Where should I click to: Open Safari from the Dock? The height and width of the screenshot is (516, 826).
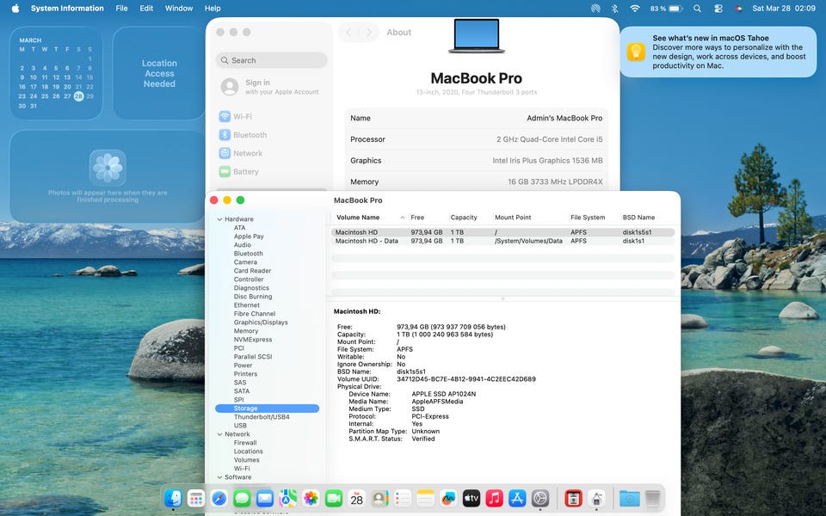point(219,498)
